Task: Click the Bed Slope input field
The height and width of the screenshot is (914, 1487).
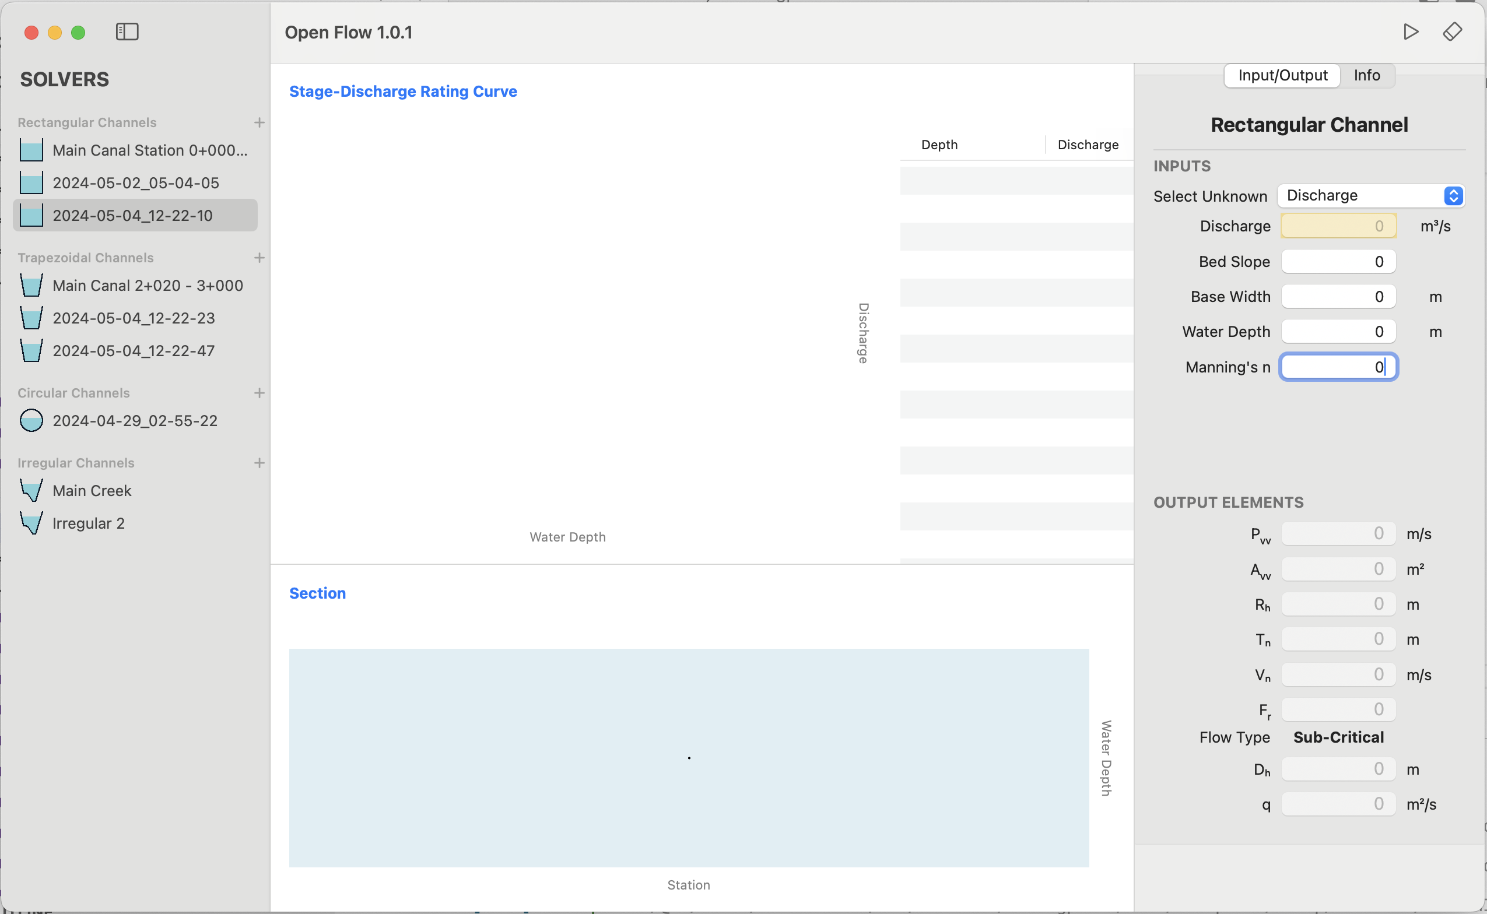Action: [1338, 262]
